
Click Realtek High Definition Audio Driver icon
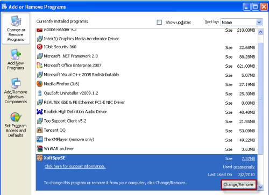[x=40, y=112]
